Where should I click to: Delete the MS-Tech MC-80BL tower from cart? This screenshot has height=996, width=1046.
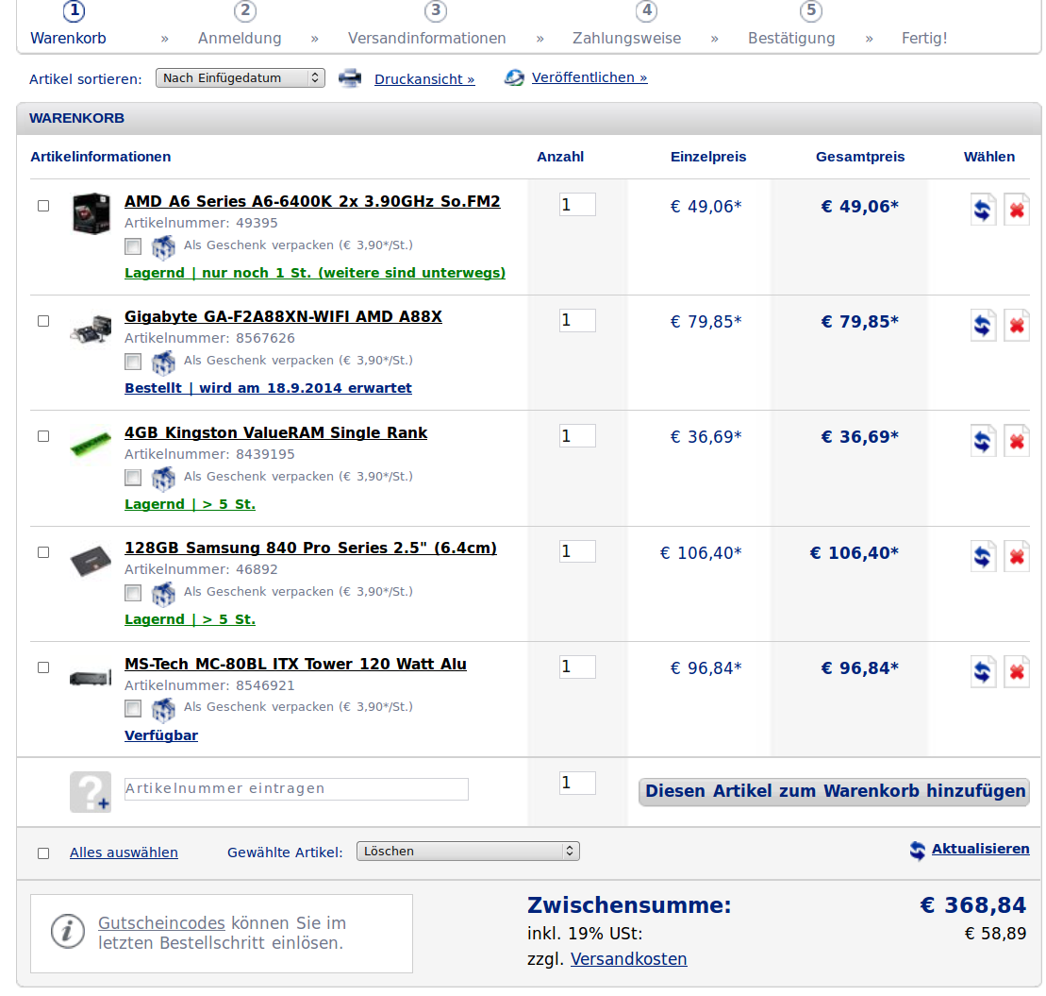point(1016,672)
